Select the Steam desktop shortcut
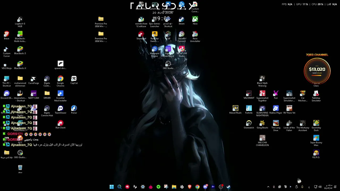Viewport: 340px width, 191px height. pyautogui.click(x=181, y=21)
